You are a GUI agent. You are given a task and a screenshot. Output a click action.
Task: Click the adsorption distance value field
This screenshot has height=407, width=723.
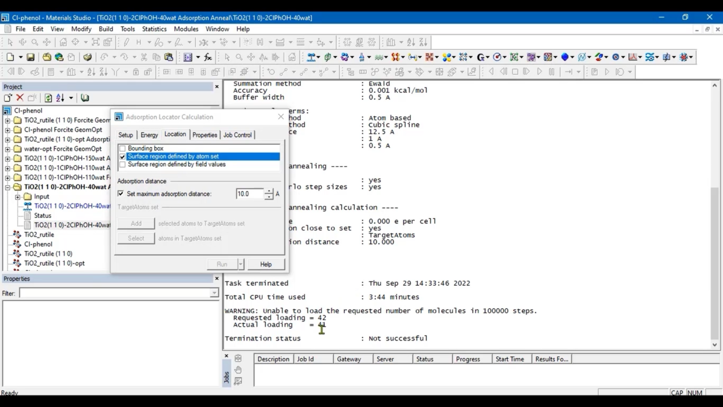pos(250,194)
